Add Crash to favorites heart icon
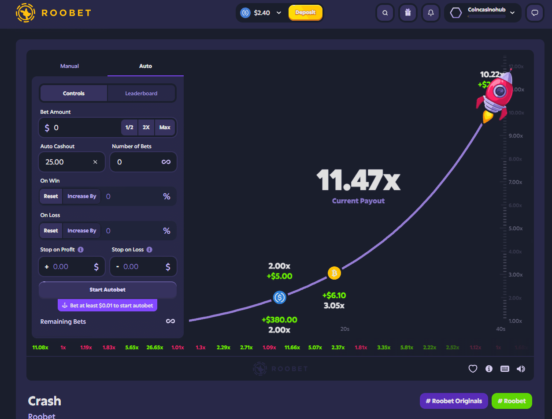Image resolution: width=552 pixels, height=419 pixels. coord(473,369)
